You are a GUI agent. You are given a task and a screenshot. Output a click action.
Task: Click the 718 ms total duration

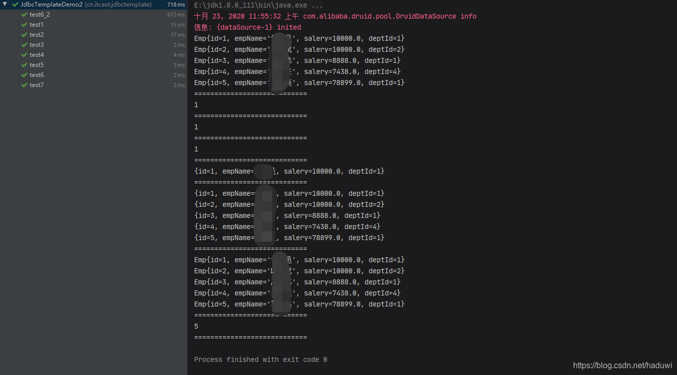[176, 5]
